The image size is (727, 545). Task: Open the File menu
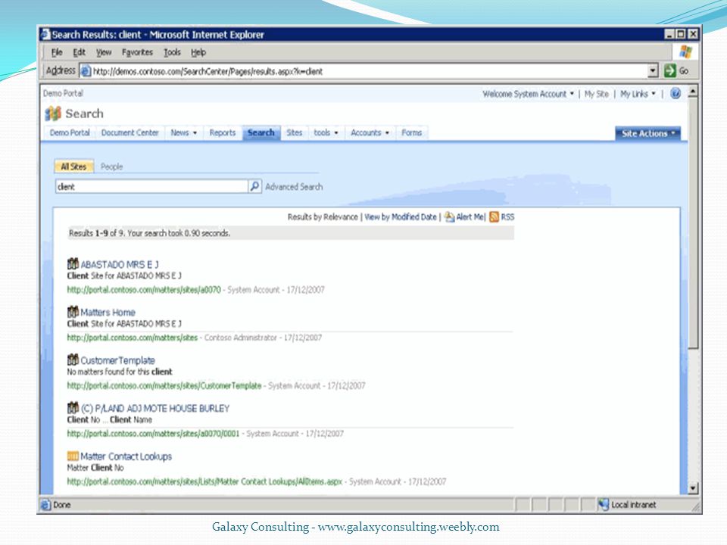point(57,52)
